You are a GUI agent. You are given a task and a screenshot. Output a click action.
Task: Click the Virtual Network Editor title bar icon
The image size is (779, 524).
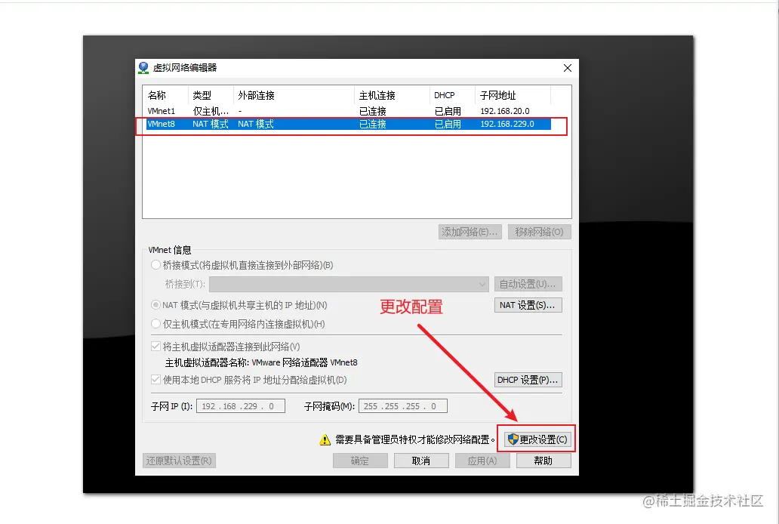pyautogui.click(x=143, y=68)
